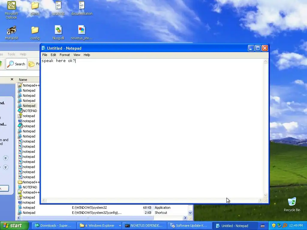Open the Microsoft Outlook desktop icon
Viewport: 307px width, 230px height.
pos(11,10)
